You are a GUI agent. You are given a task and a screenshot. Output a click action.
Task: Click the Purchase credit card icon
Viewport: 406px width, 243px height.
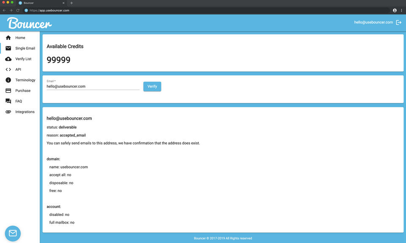8,90
